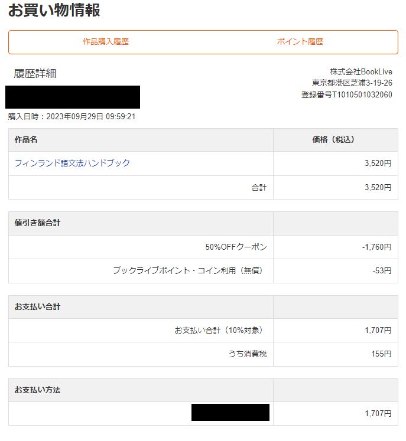
Task: Click the 155円 consumption tax amount
Action: (x=381, y=354)
